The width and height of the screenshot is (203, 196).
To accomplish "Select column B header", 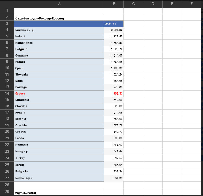I will coord(114,4).
